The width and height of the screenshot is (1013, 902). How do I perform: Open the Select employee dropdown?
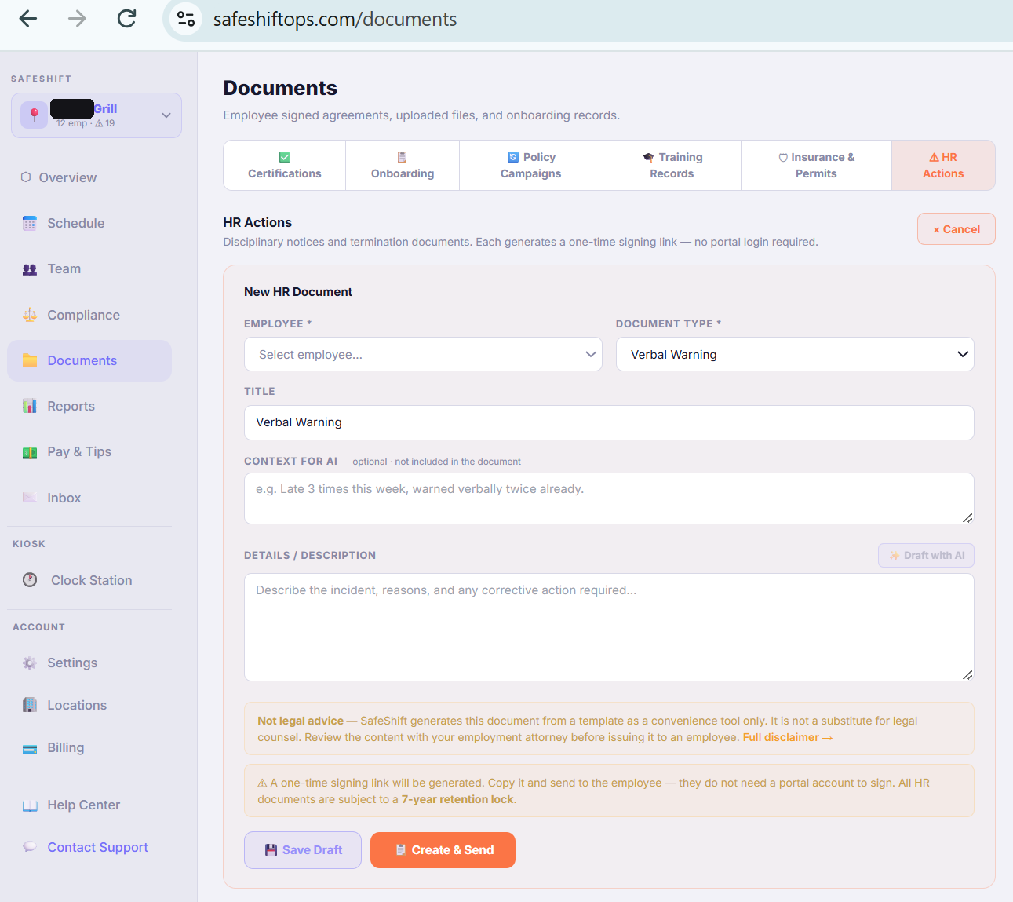click(x=423, y=354)
